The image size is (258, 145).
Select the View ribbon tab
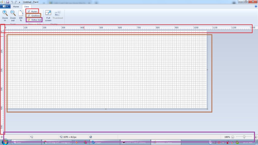[x=26, y=7]
